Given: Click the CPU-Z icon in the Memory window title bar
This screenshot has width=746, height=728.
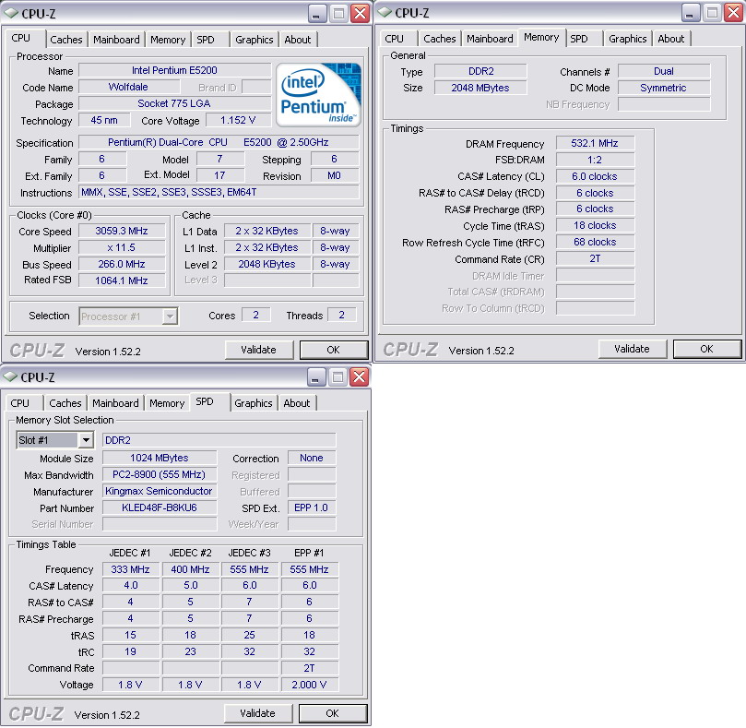Looking at the screenshot, I should (385, 13).
